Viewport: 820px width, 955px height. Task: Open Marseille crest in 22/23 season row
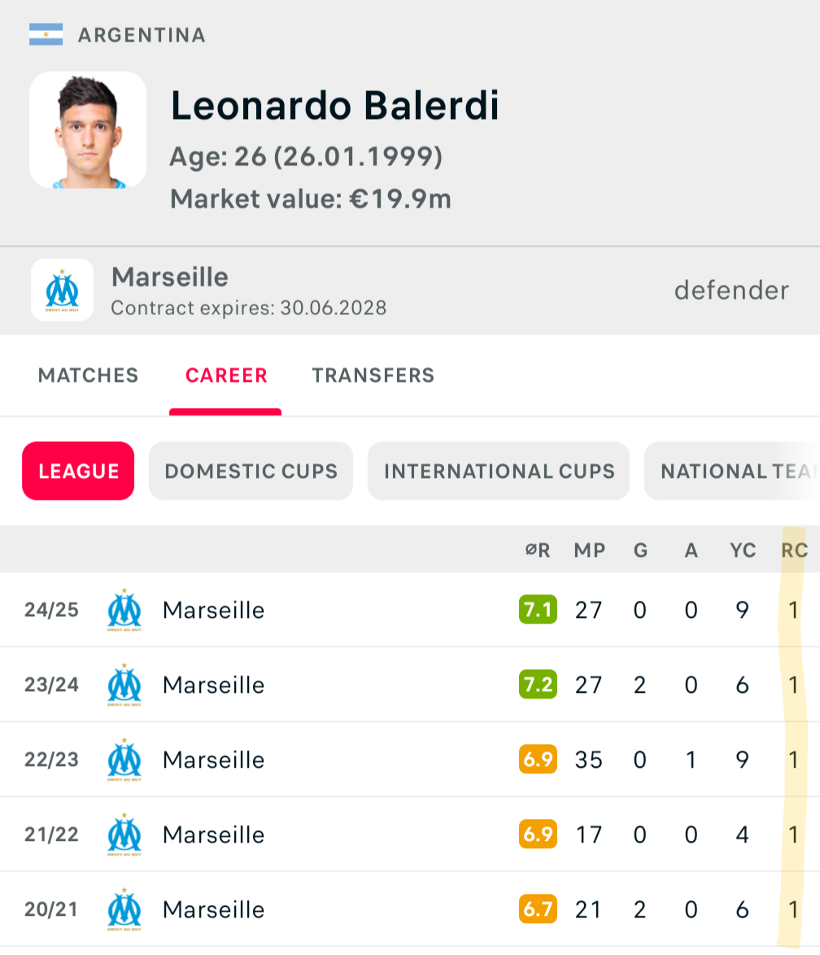(124, 760)
